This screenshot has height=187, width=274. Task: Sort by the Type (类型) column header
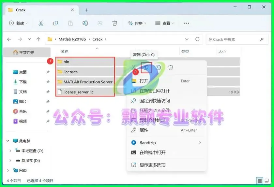click(x=185, y=51)
